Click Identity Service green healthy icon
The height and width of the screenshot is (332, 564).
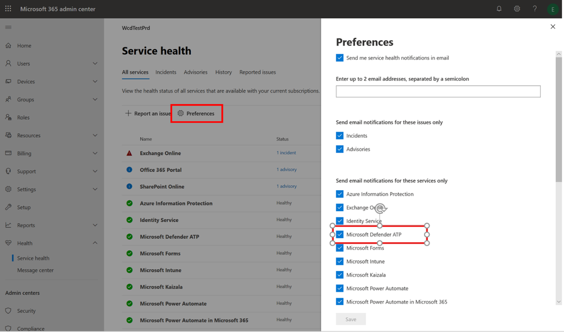coord(129,220)
